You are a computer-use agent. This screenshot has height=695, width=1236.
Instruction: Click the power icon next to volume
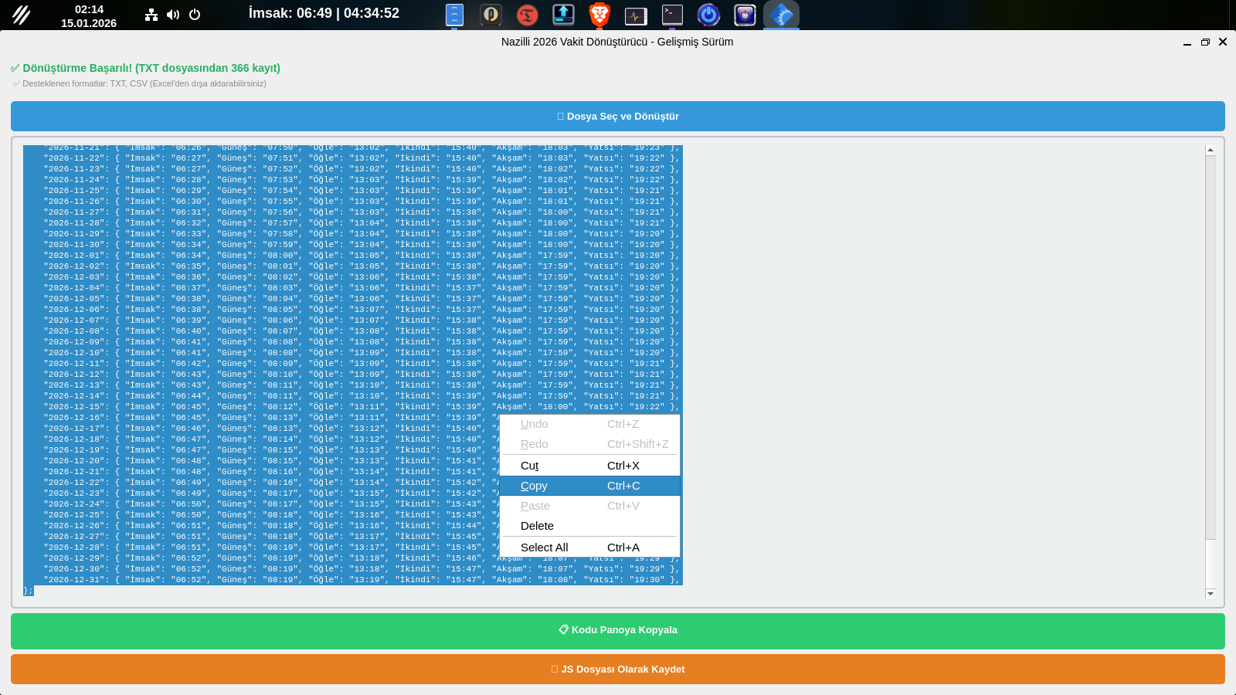coord(195,15)
